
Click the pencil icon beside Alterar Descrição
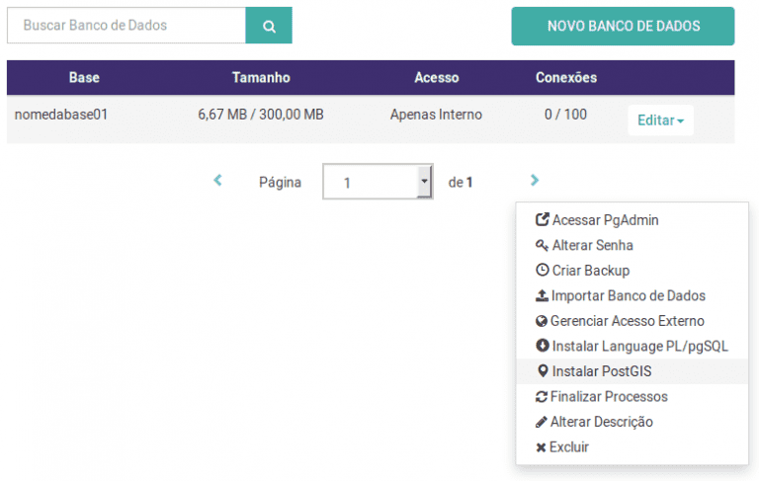coord(542,422)
